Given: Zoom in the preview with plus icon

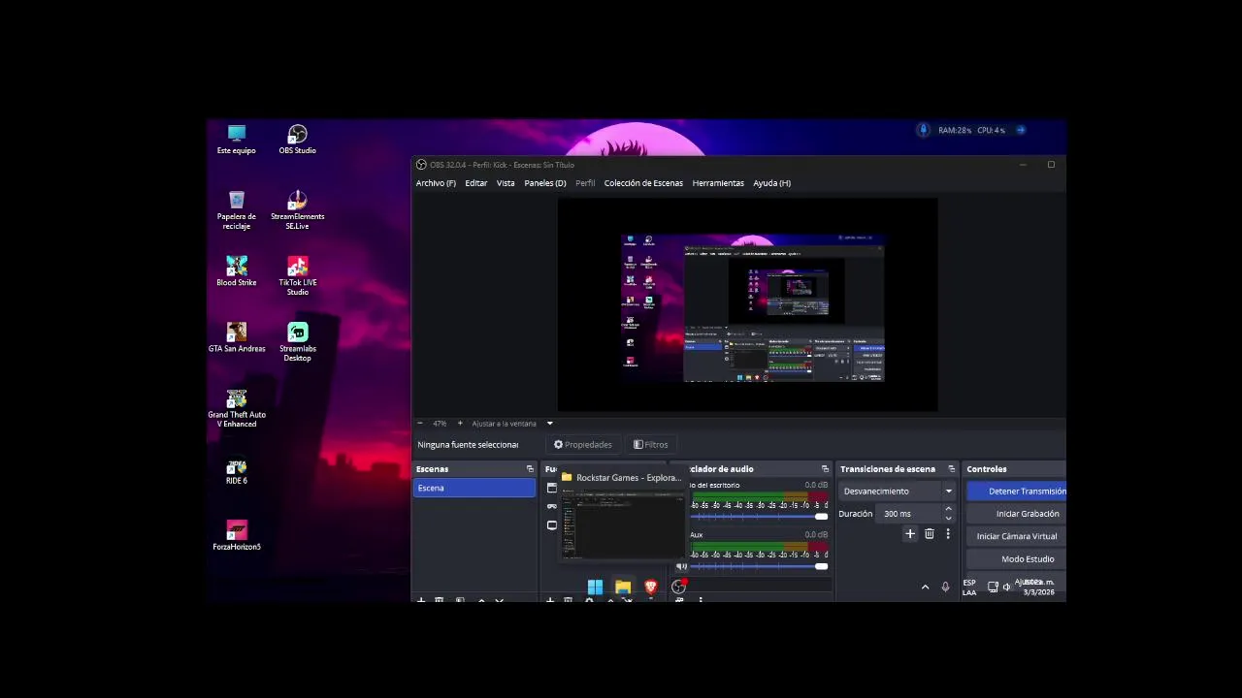Looking at the screenshot, I should [x=460, y=424].
